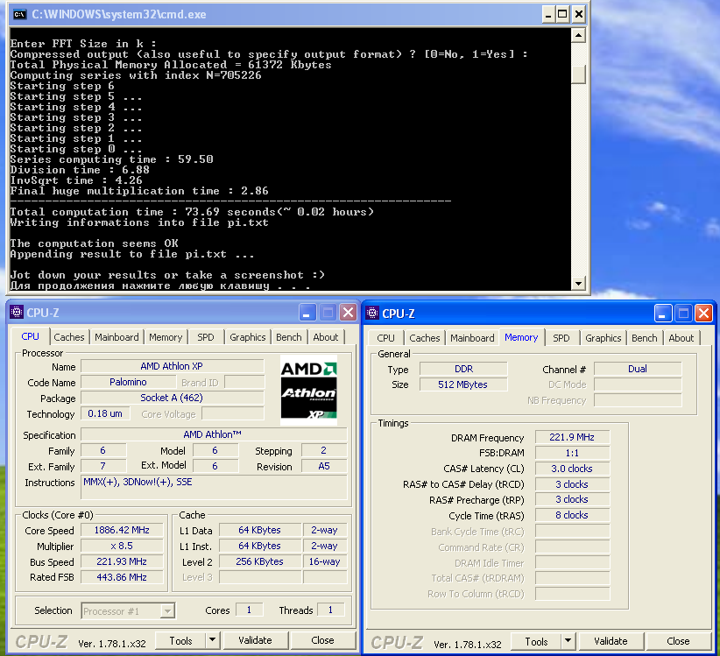Image resolution: width=720 pixels, height=656 pixels.
Task: Maximize the cmd.exe window
Action: coord(563,14)
